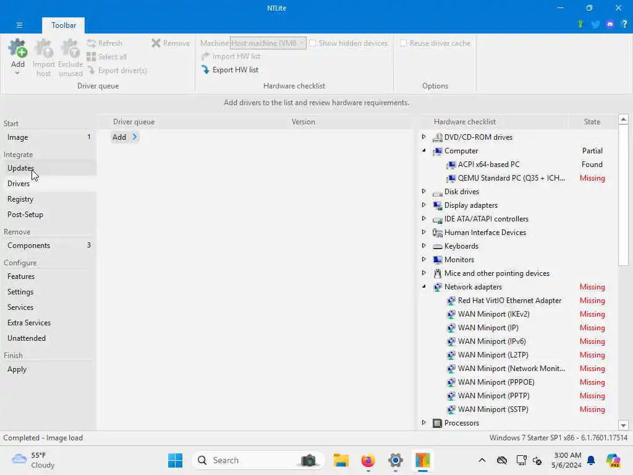Screen dimensions: 633x475
Task: Select Red Hat VirtIO Ethernet Adapter row
Action: [x=519, y=301]
